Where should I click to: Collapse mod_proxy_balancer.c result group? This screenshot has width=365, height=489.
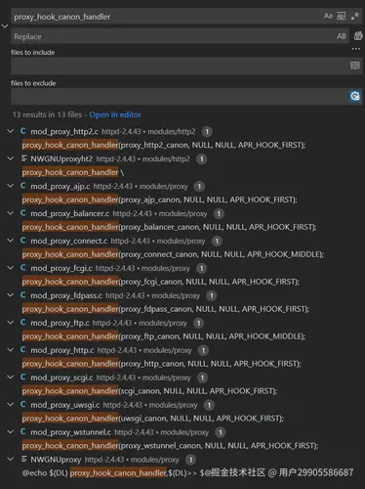[x=11, y=213]
